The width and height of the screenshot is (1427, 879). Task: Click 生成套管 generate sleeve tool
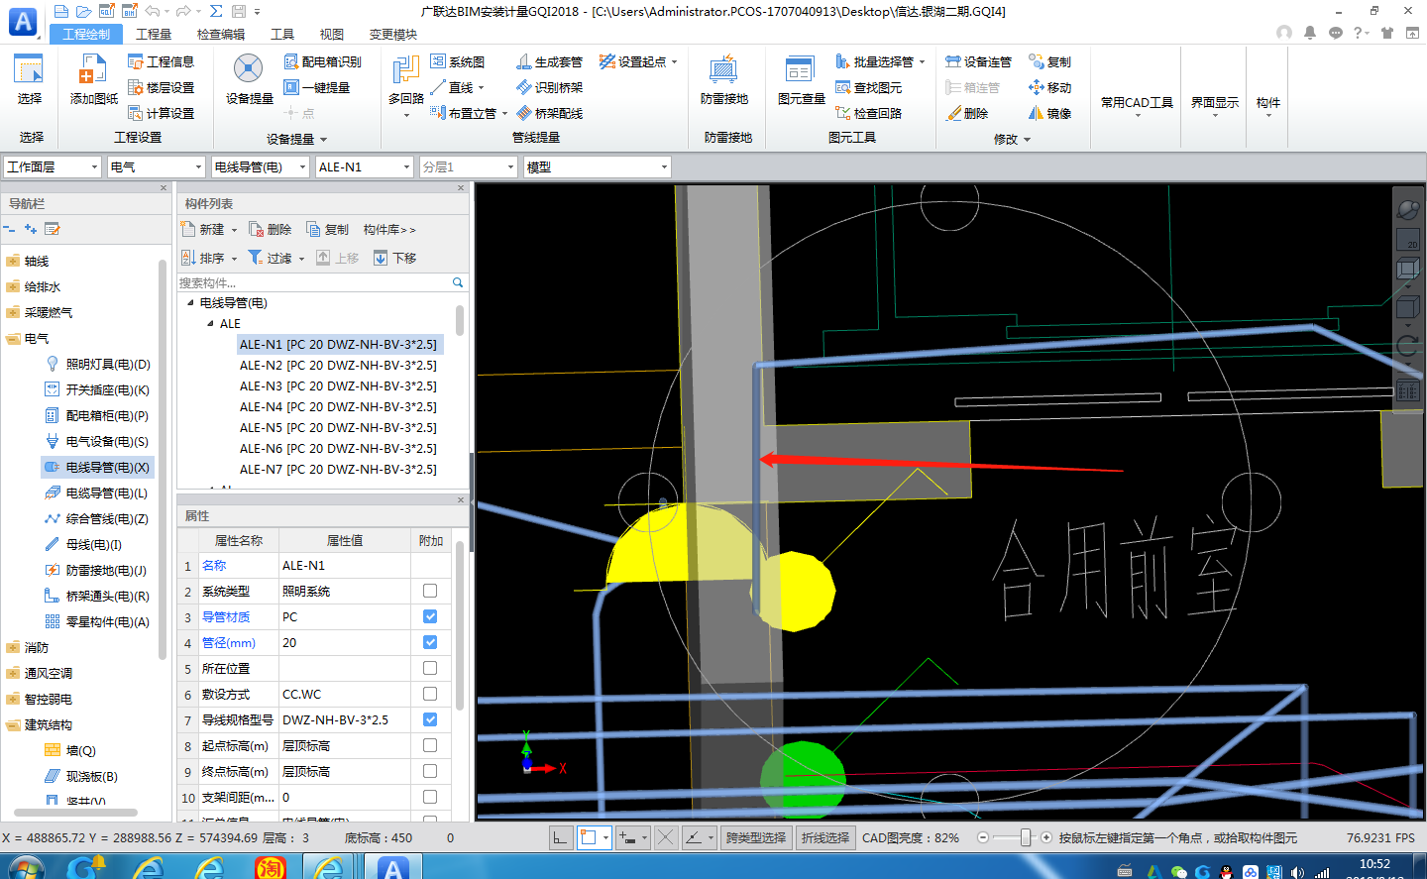tap(549, 61)
